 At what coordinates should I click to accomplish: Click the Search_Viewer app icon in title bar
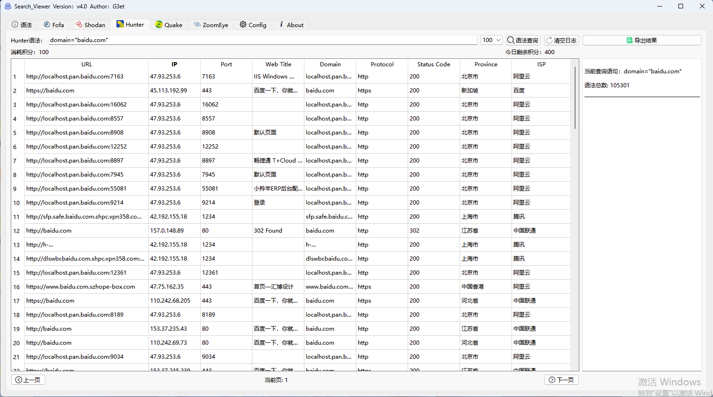[7, 6]
